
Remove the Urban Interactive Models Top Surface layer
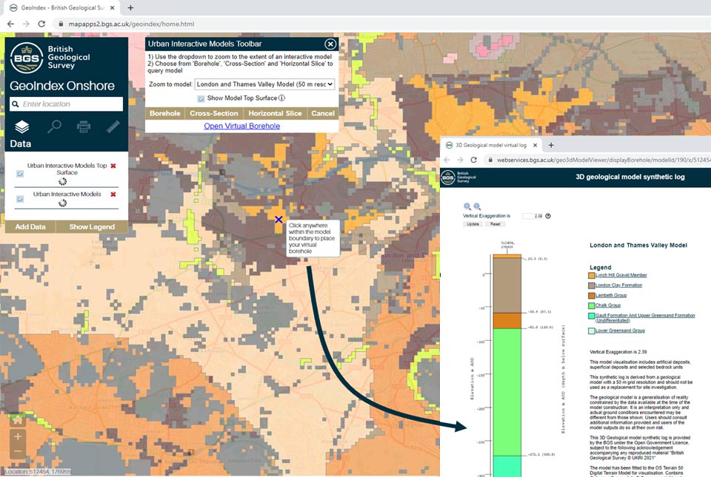(113, 166)
